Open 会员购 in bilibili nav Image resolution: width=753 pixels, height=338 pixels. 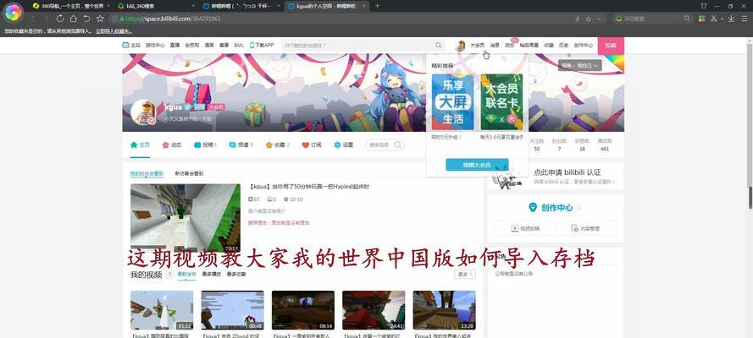[x=192, y=45]
